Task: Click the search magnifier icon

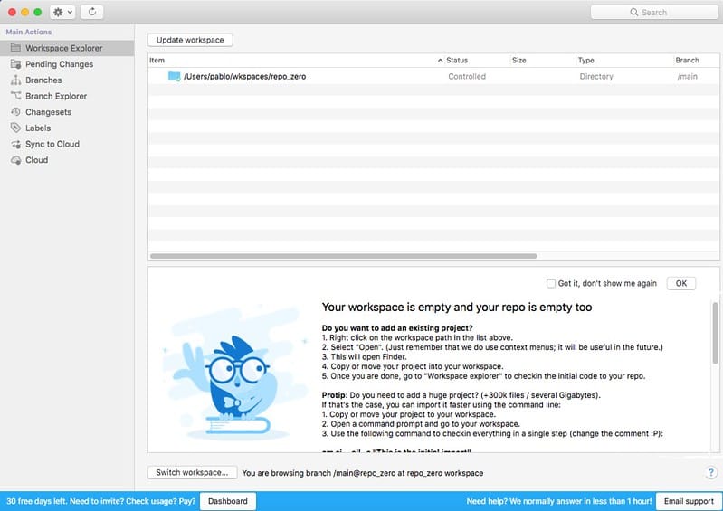Action: (x=634, y=12)
